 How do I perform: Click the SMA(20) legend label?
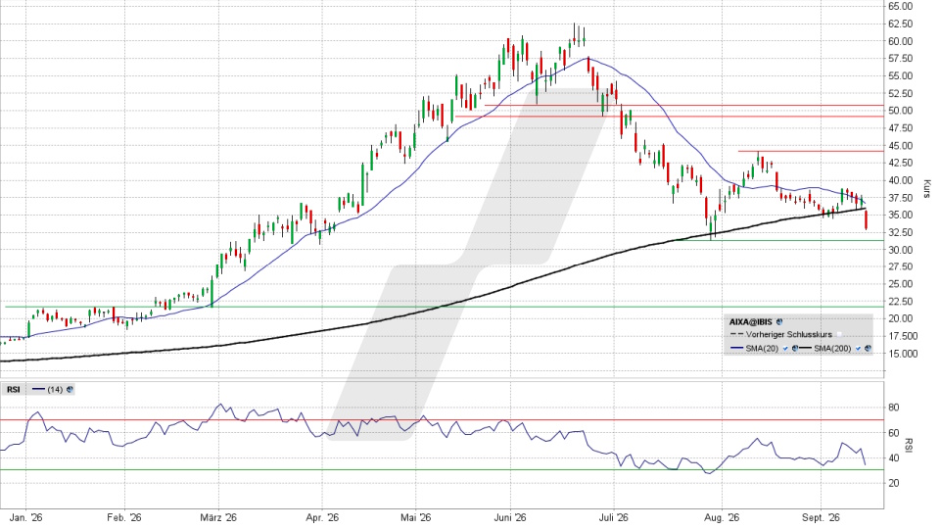[762, 349]
